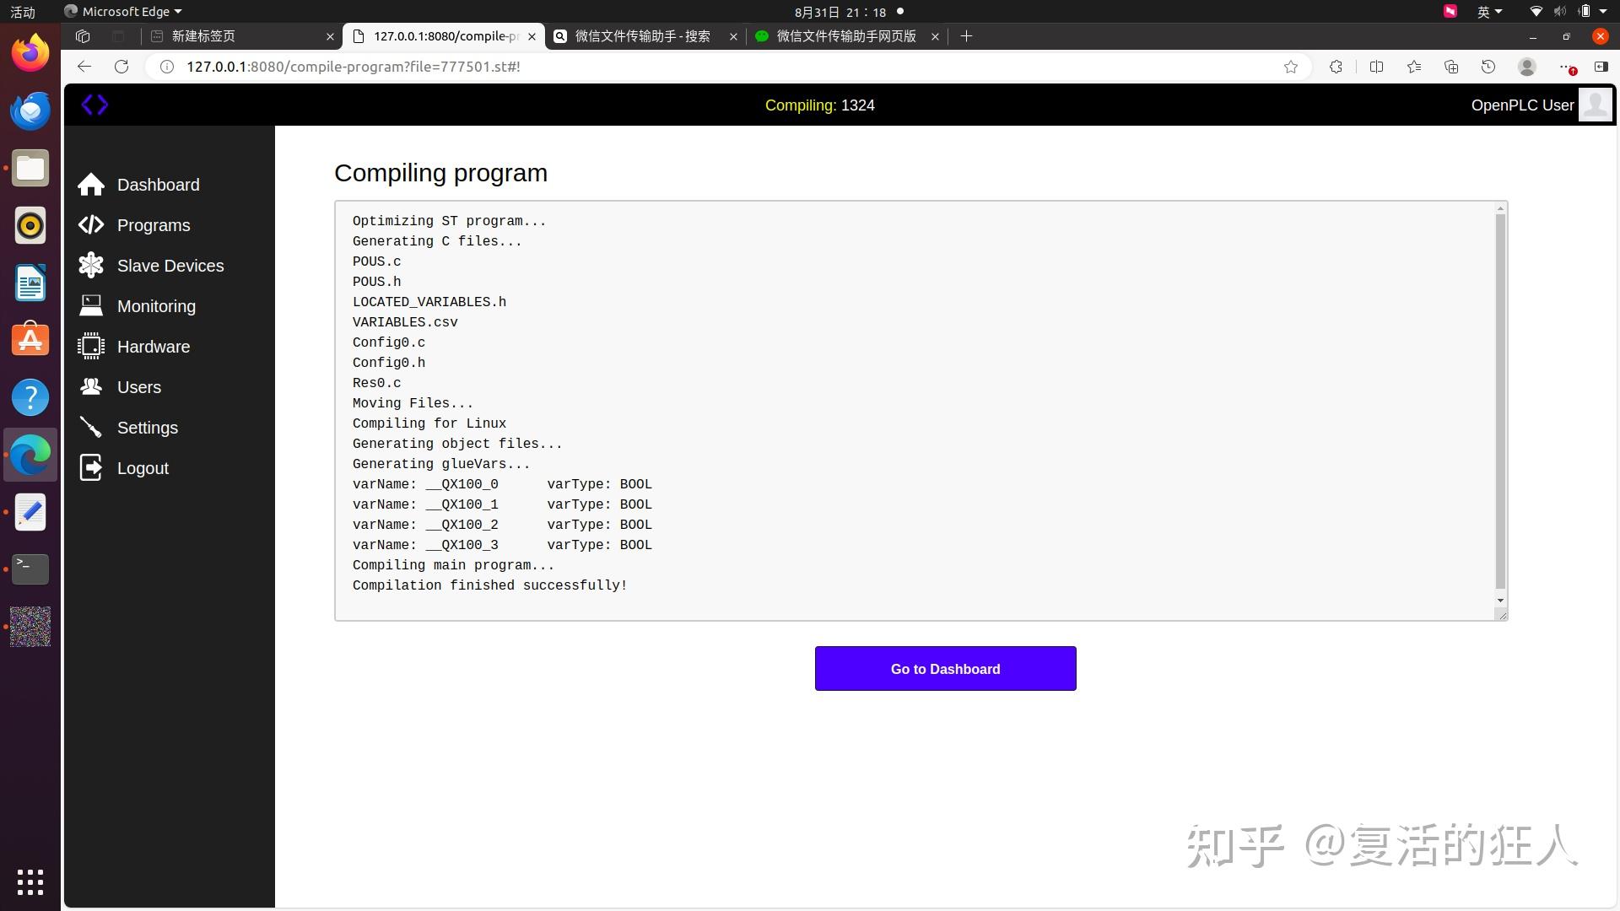Screen dimensions: 1620x911
Task: Click the Dashboard home icon
Action: point(91,184)
